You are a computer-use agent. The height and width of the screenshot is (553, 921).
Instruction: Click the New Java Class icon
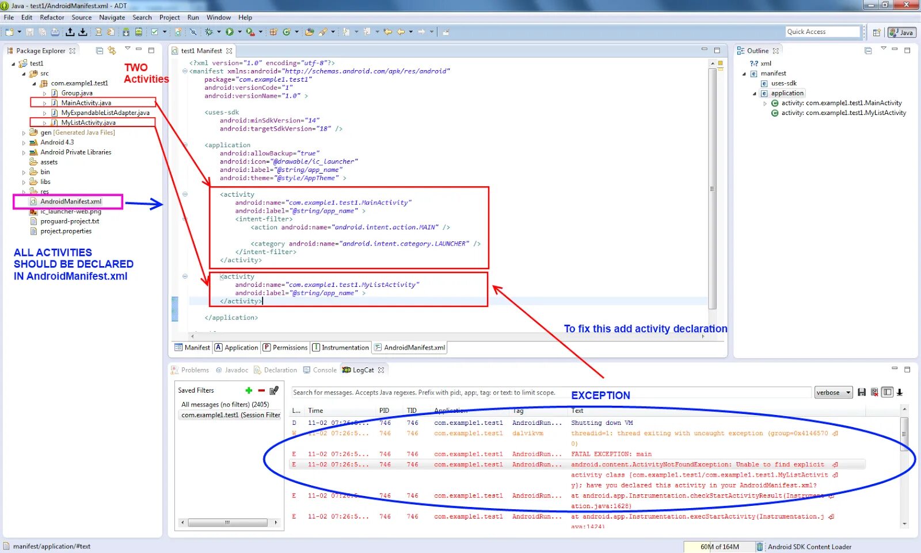(287, 32)
